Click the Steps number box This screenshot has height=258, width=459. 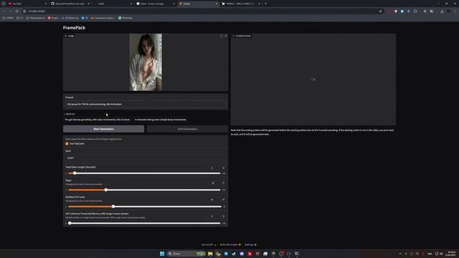click(214, 183)
